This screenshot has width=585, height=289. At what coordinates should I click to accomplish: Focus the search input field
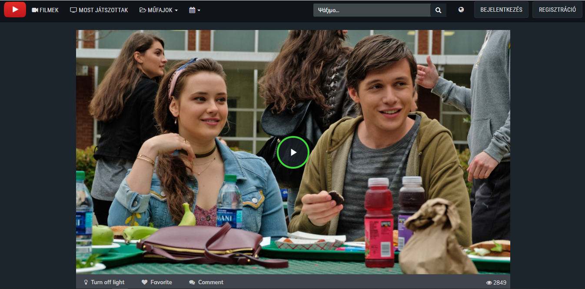click(372, 10)
